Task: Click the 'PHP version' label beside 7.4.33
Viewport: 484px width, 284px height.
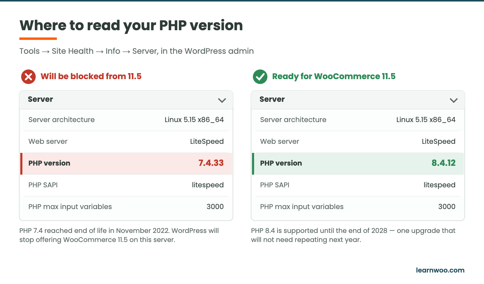Action: [x=49, y=163]
